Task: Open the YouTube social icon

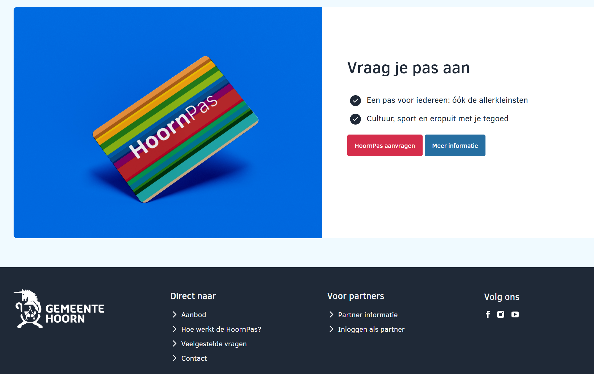Action: 515,314
